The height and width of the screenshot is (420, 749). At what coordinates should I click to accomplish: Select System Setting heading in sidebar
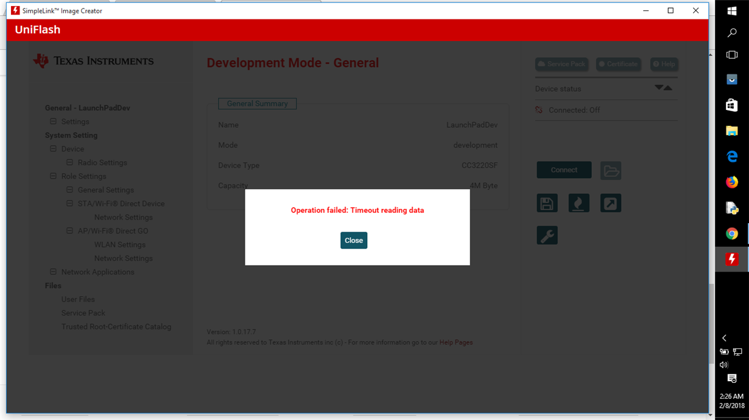(x=71, y=136)
